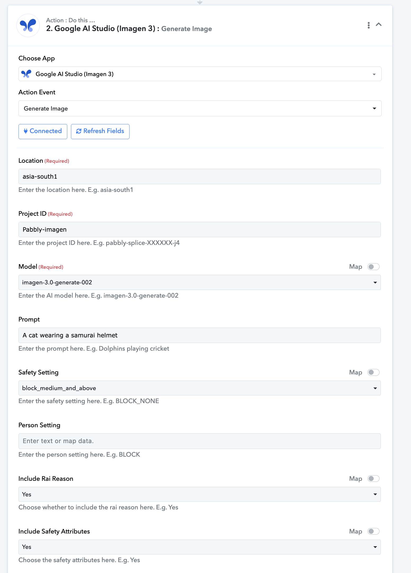The image size is (411, 573).
Task: Click the 'Action : Do this ...' label
Action: 70,20
